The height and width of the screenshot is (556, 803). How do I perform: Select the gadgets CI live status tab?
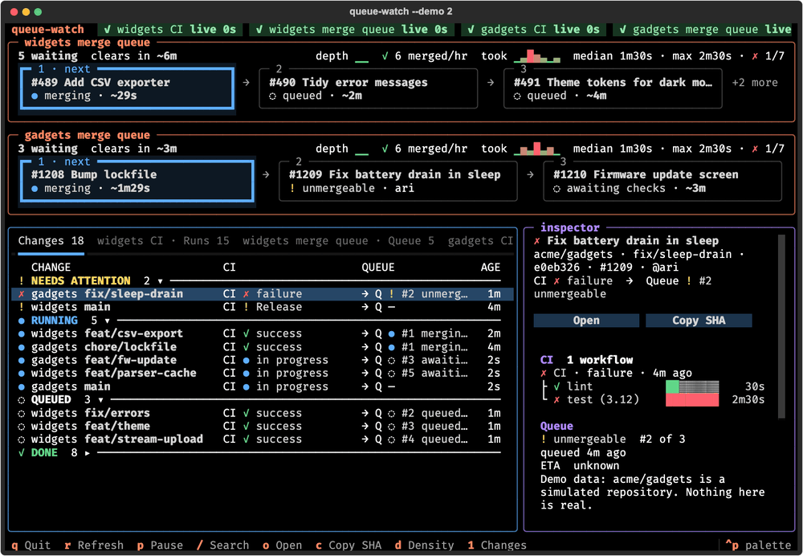(534, 29)
